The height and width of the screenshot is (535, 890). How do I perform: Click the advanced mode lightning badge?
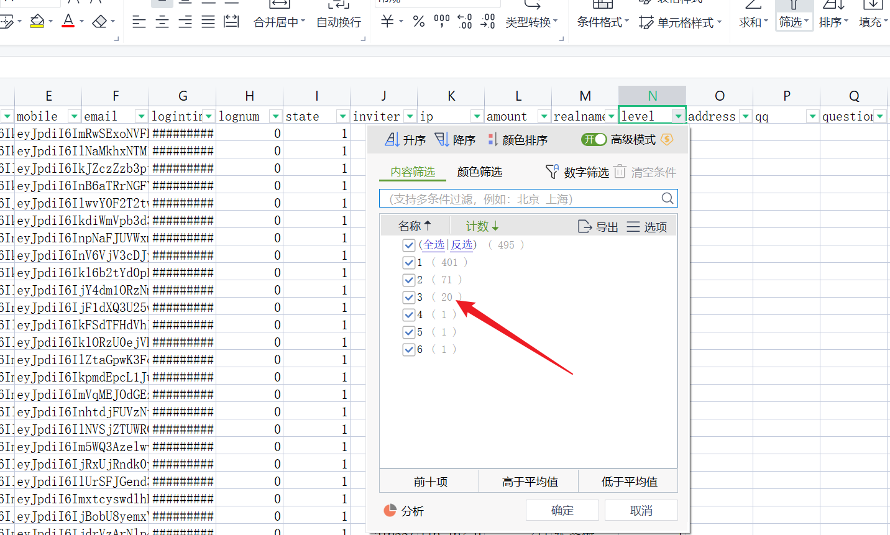[667, 139]
